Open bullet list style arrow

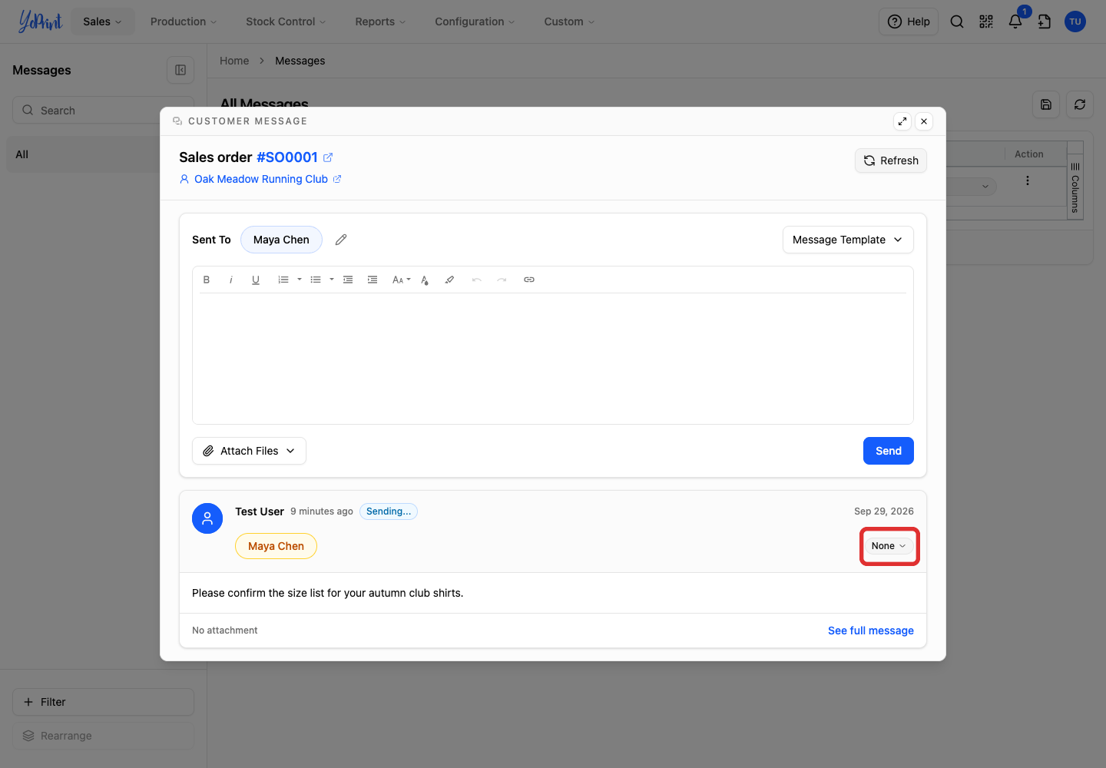pos(332,280)
